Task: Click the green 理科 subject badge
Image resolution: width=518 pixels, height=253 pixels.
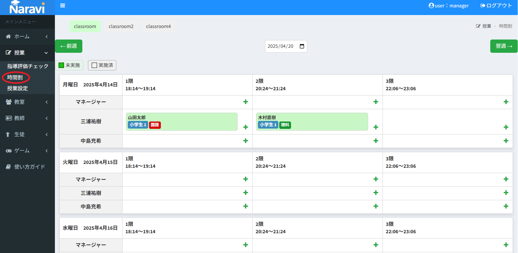Action: (x=285, y=125)
